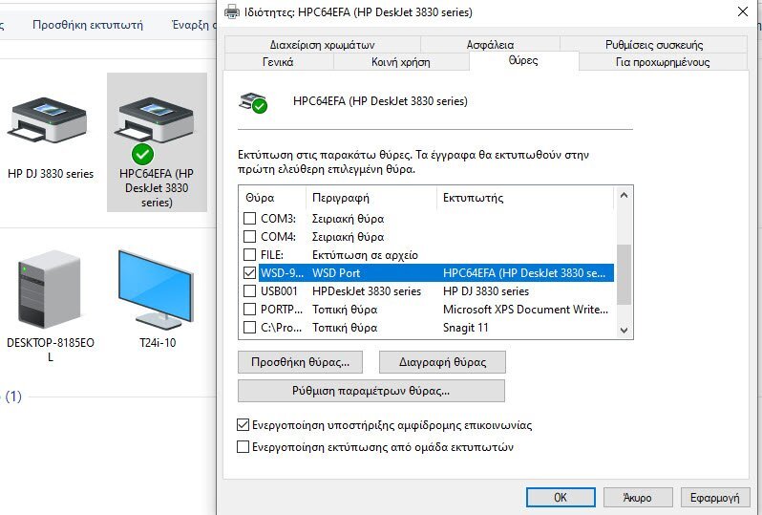The image size is (762, 515).
Task: Check the C:\Pro... Snagit port checkbox
Action: click(249, 328)
